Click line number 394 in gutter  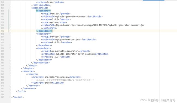pyautogui.click(x=2, y=94)
